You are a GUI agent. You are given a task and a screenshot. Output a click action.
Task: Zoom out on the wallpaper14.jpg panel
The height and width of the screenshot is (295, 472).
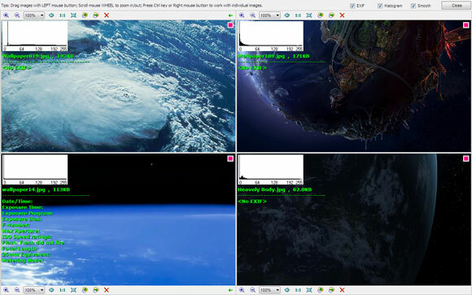17,290
